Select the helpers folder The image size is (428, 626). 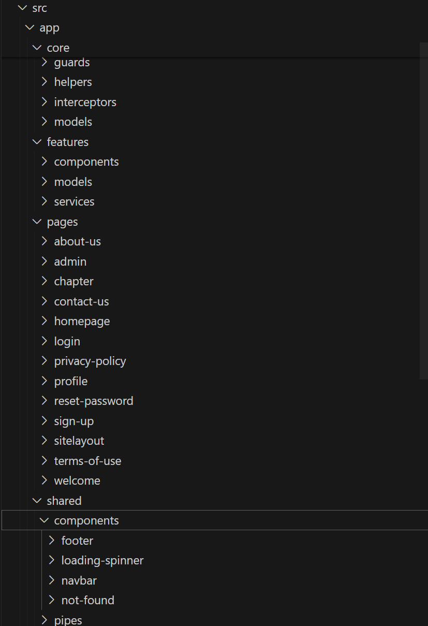(73, 82)
